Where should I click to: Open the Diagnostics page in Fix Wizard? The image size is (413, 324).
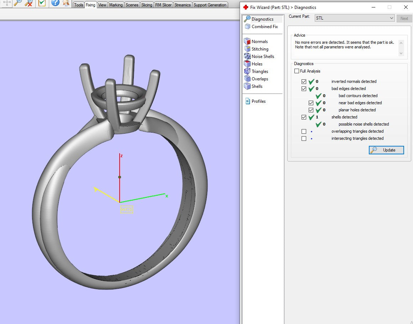pos(262,19)
